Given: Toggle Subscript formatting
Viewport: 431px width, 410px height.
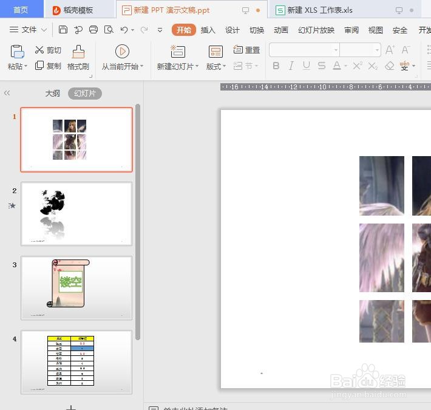Looking at the screenshot, I should point(373,66).
